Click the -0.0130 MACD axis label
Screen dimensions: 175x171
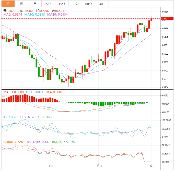tap(165, 112)
